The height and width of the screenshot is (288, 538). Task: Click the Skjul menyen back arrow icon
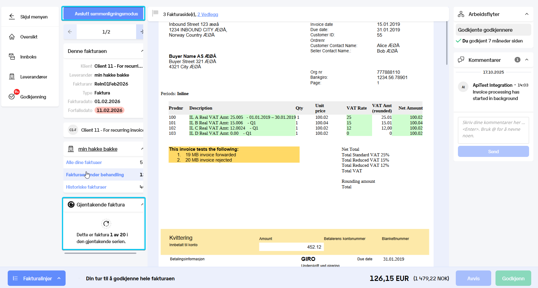click(12, 17)
